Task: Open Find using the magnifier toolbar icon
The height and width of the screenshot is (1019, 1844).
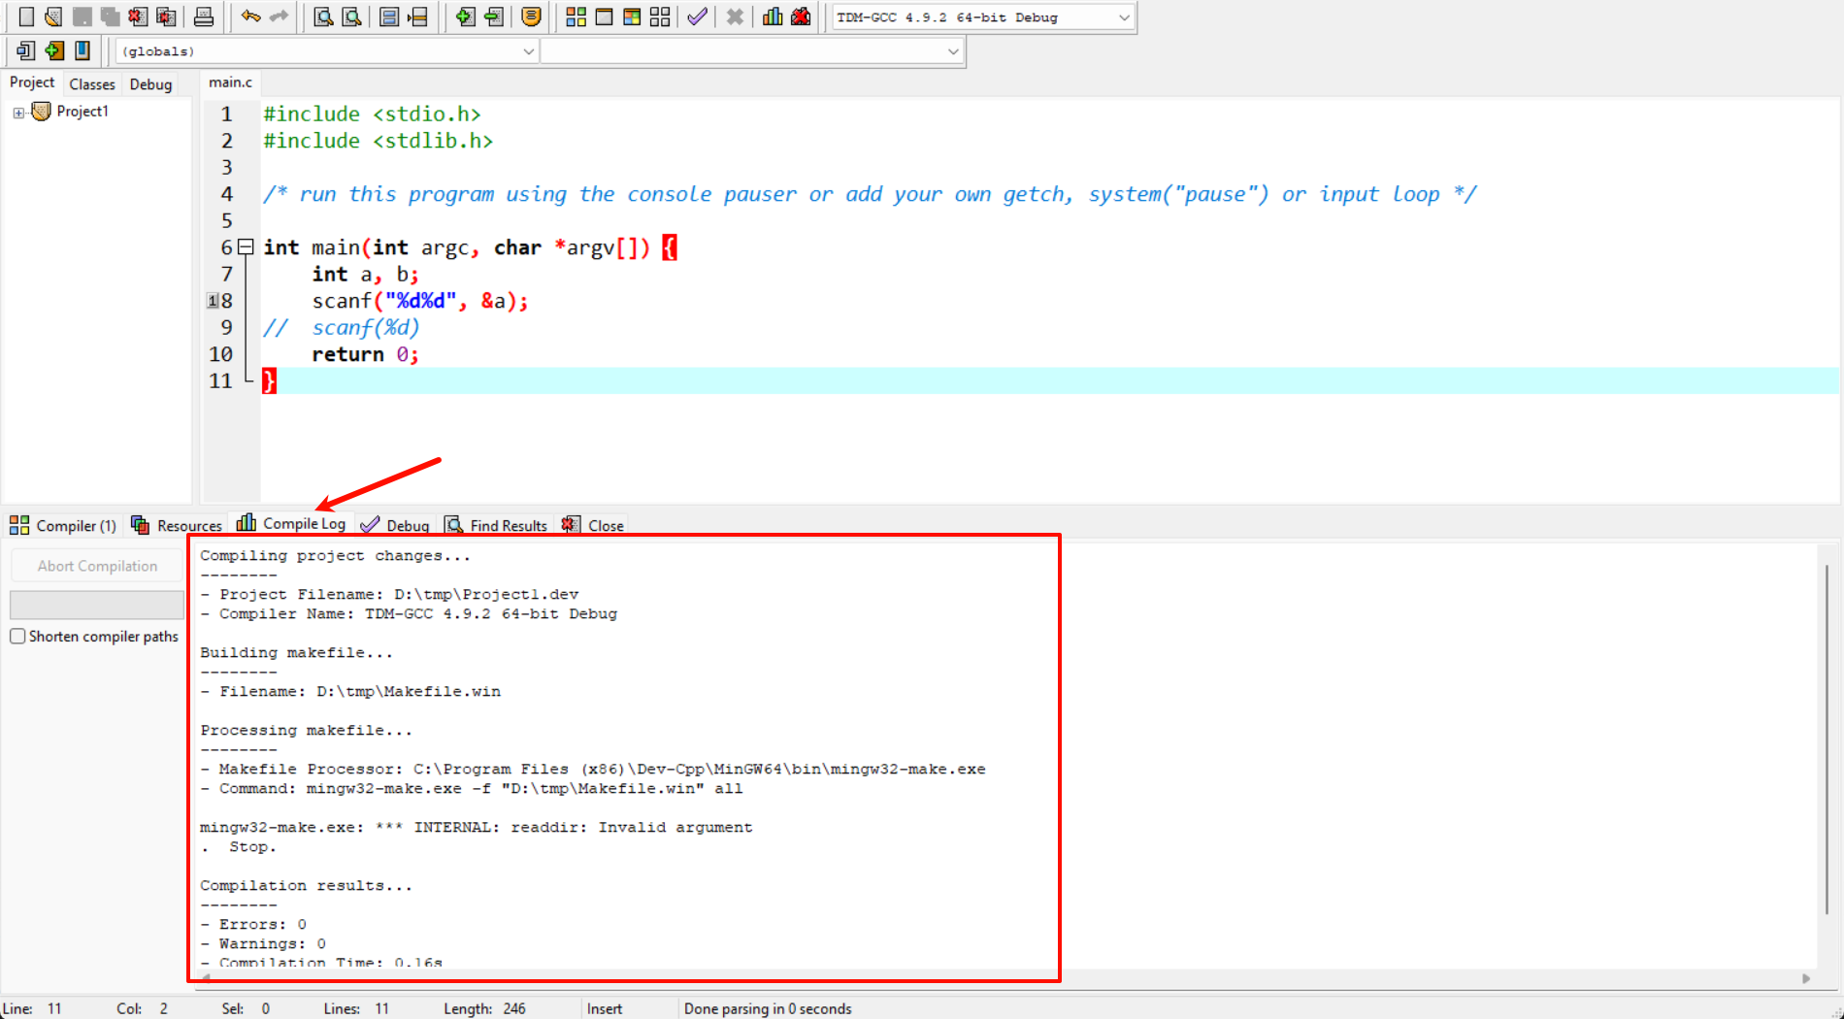Action: tap(323, 16)
